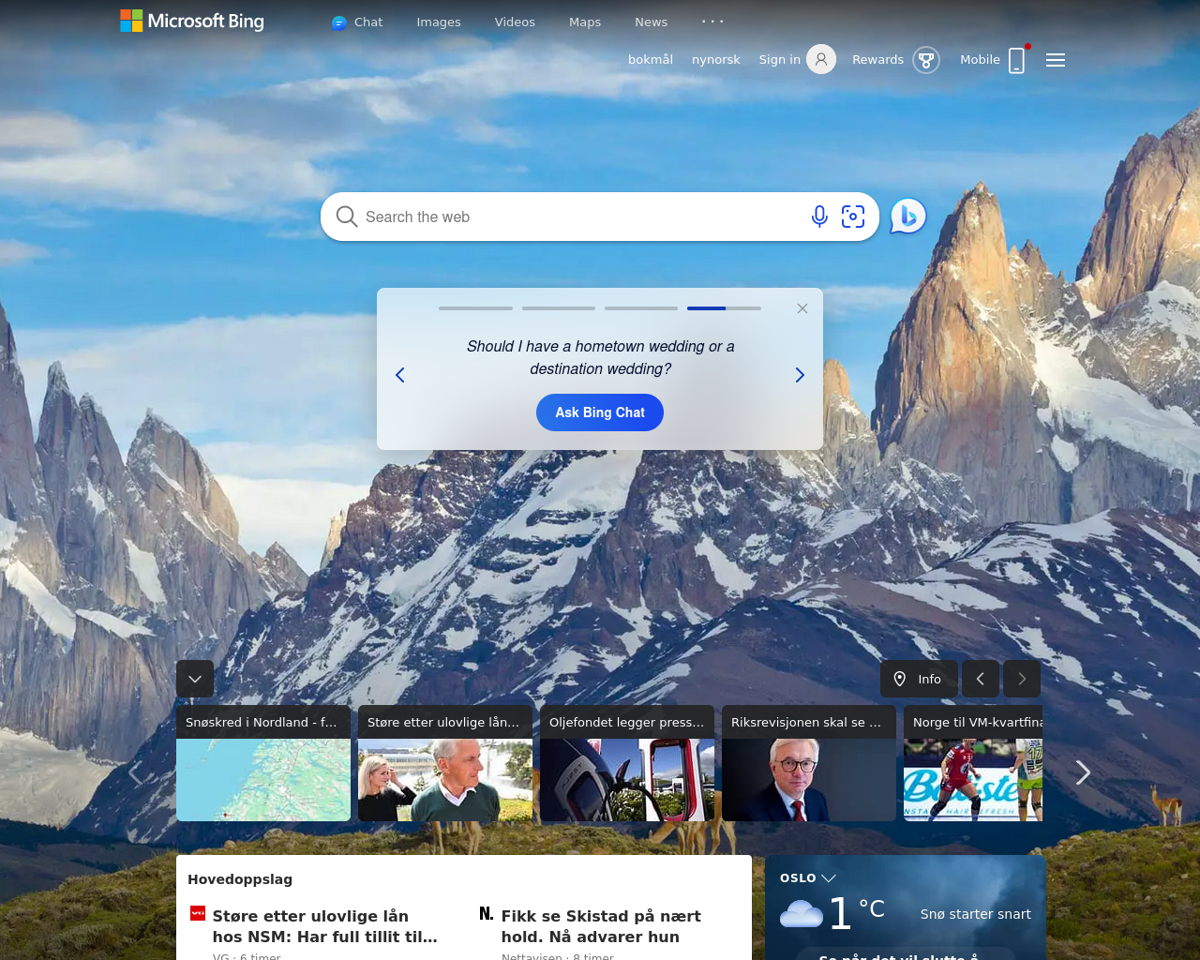
Task: Click the Rewards trophy icon
Action: click(926, 60)
